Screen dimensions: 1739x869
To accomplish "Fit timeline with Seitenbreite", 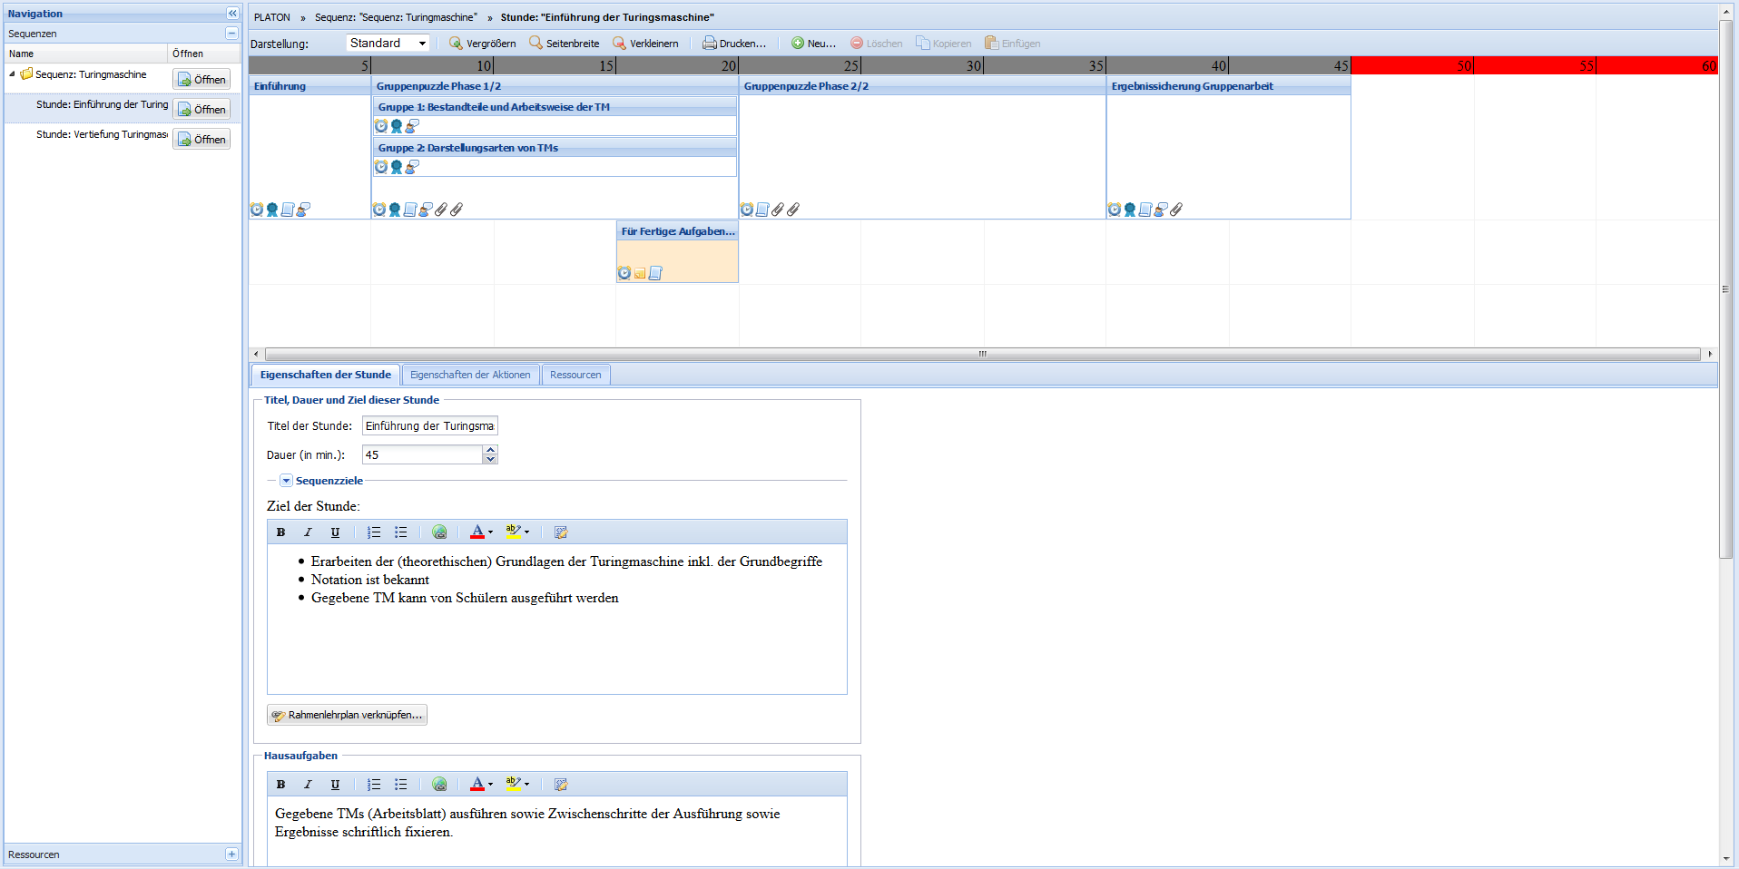I will 564,44.
